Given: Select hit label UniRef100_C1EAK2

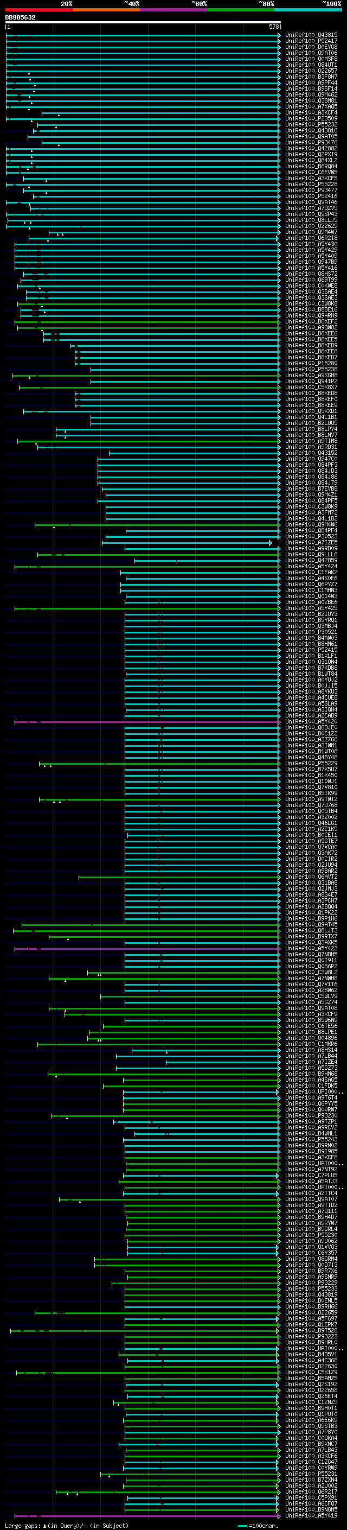Looking at the screenshot, I should pyautogui.click(x=311, y=572).
